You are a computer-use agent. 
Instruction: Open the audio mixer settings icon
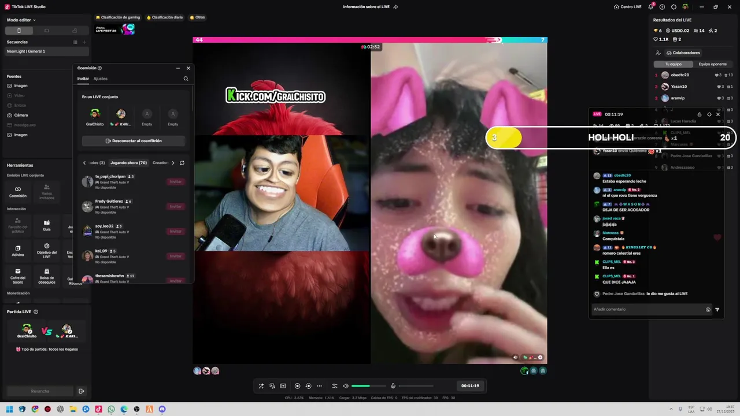[x=334, y=386]
